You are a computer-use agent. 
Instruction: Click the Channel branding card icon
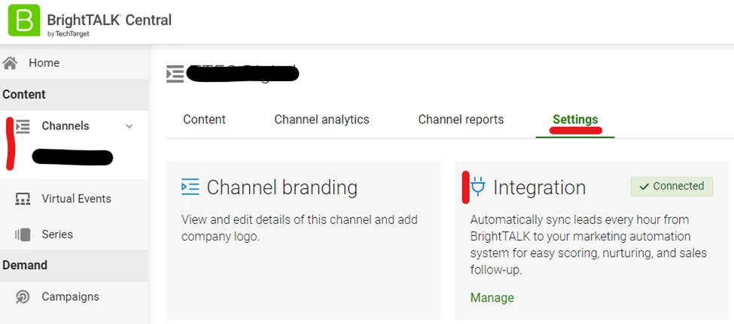pyautogui.click(x=190, y=187)
